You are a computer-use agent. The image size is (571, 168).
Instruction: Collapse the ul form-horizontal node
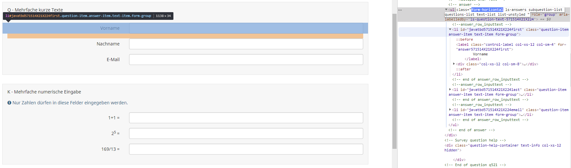pyautogui.click(x=446, y=10)
